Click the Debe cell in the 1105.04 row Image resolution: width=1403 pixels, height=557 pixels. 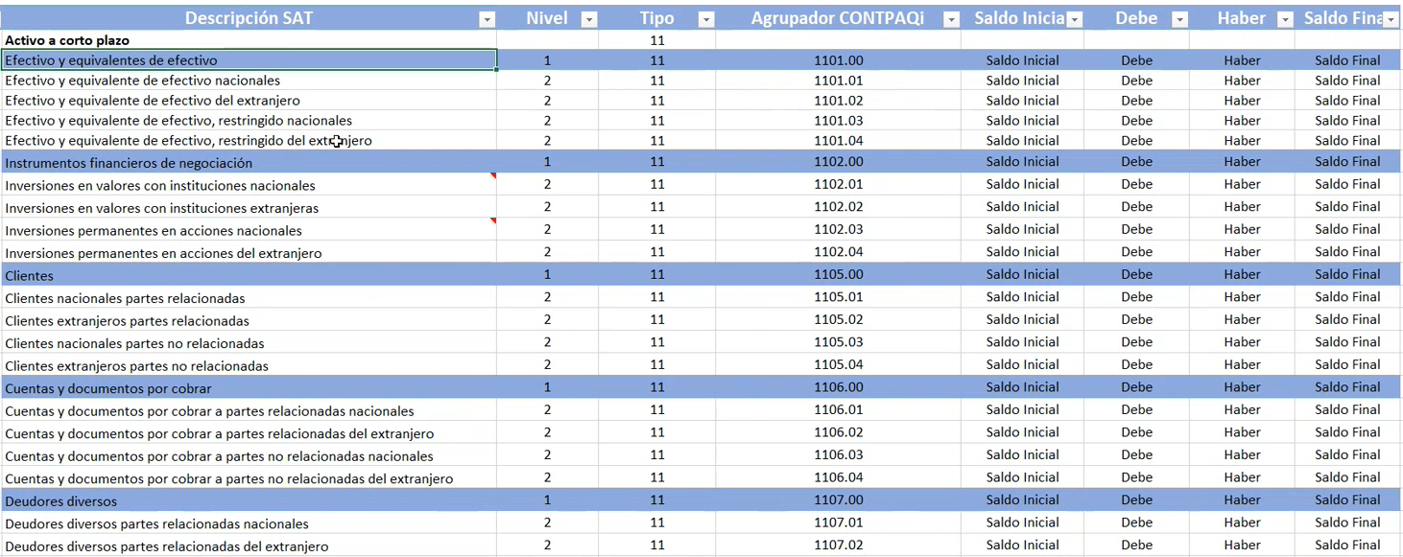[x=1136, y=365]
